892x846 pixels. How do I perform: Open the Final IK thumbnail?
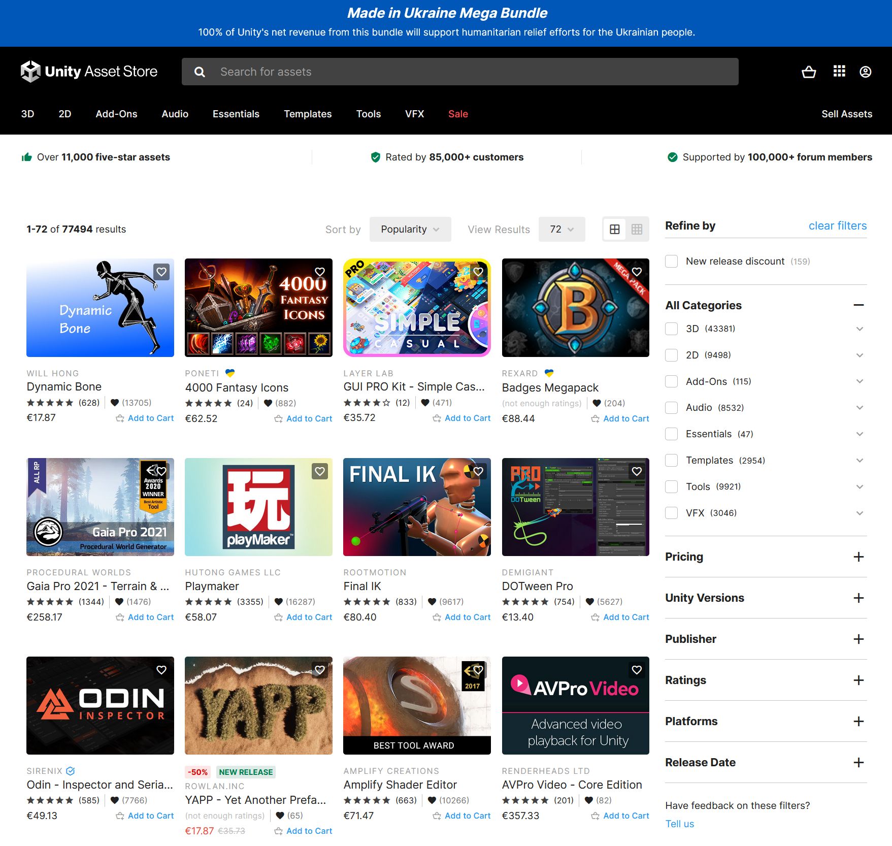(417, 507)
